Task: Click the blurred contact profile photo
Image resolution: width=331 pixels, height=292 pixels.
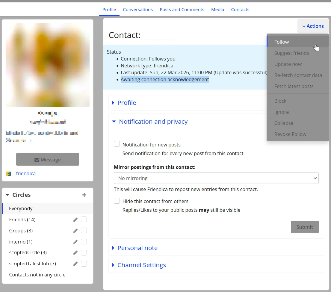Action: pos(48,65)
